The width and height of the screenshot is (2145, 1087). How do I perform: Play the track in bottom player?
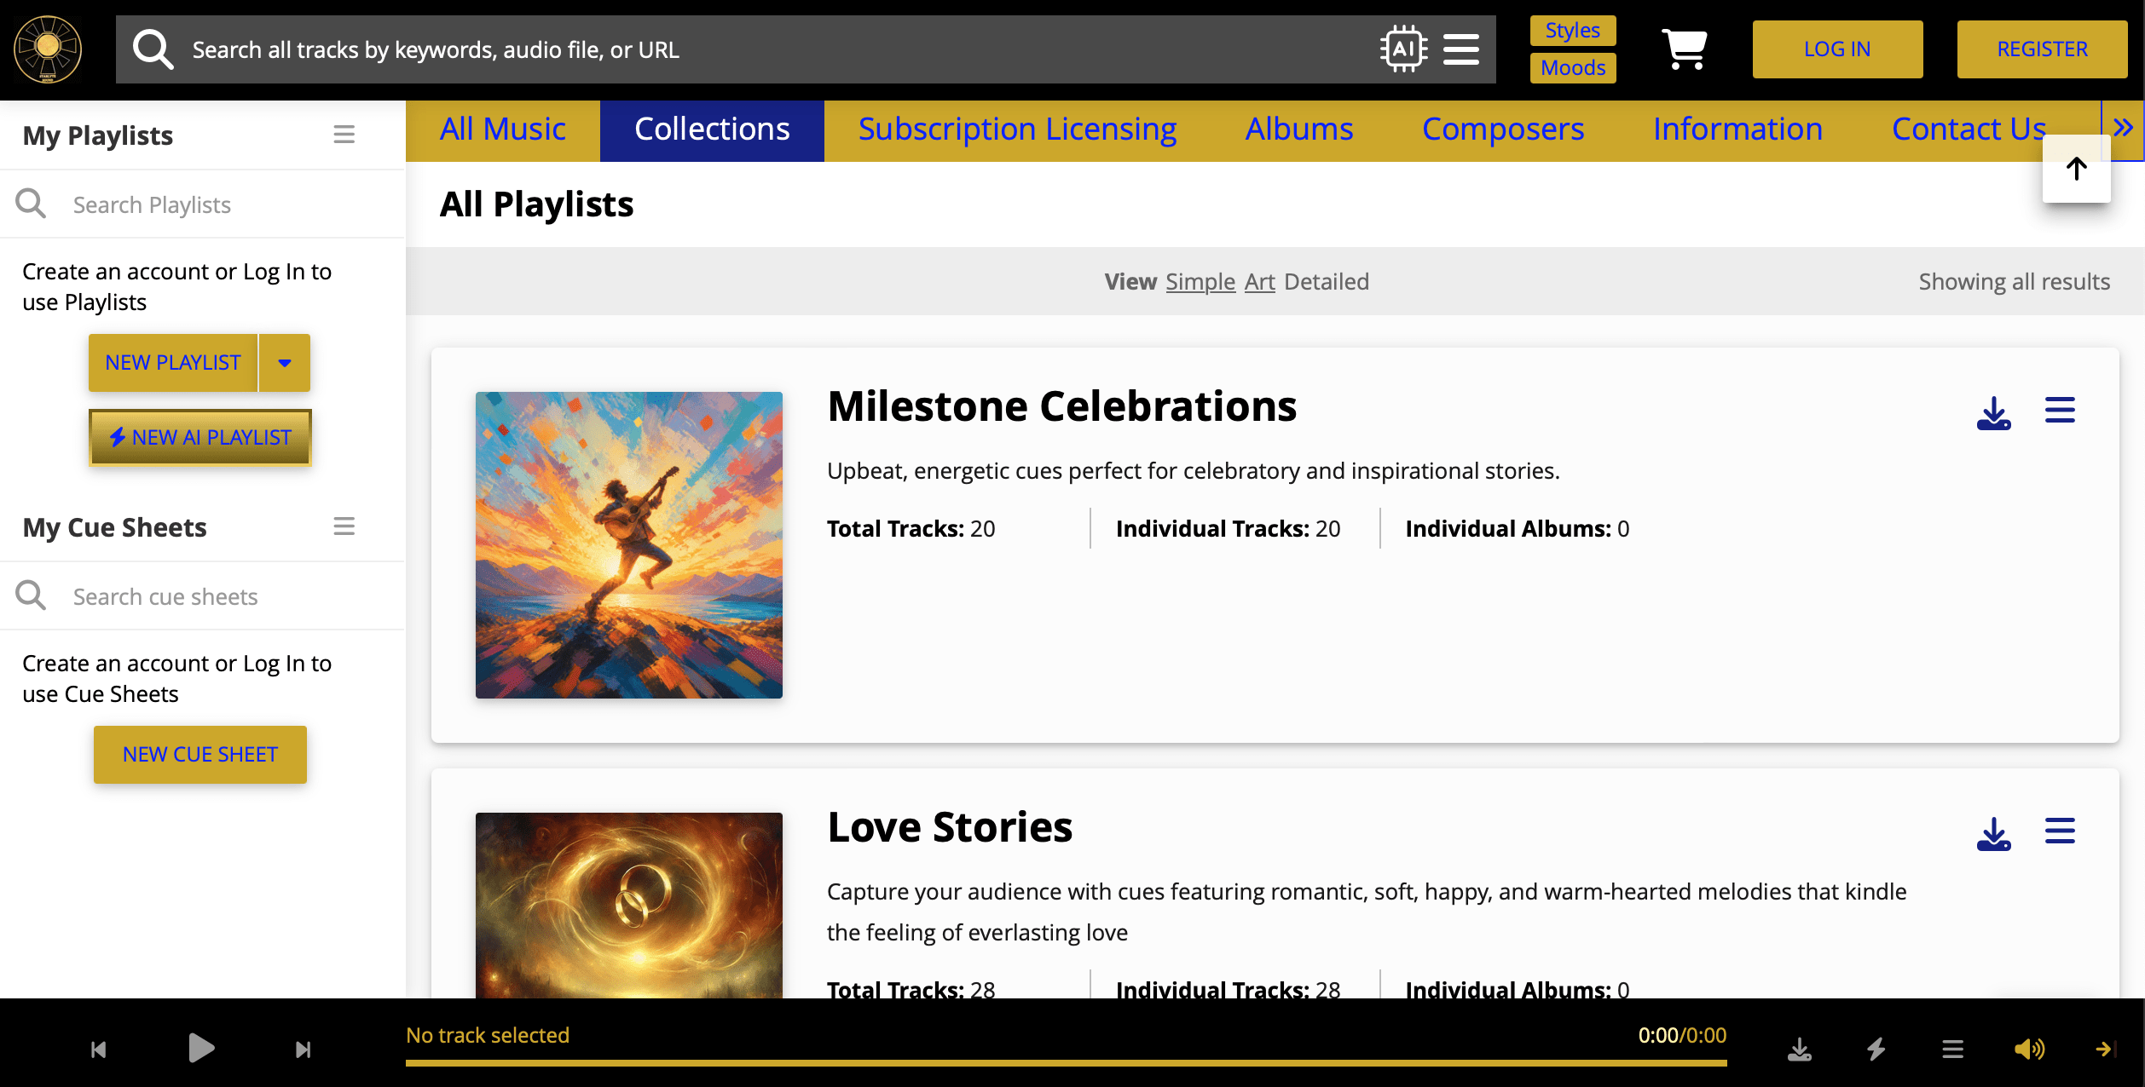201,1048
